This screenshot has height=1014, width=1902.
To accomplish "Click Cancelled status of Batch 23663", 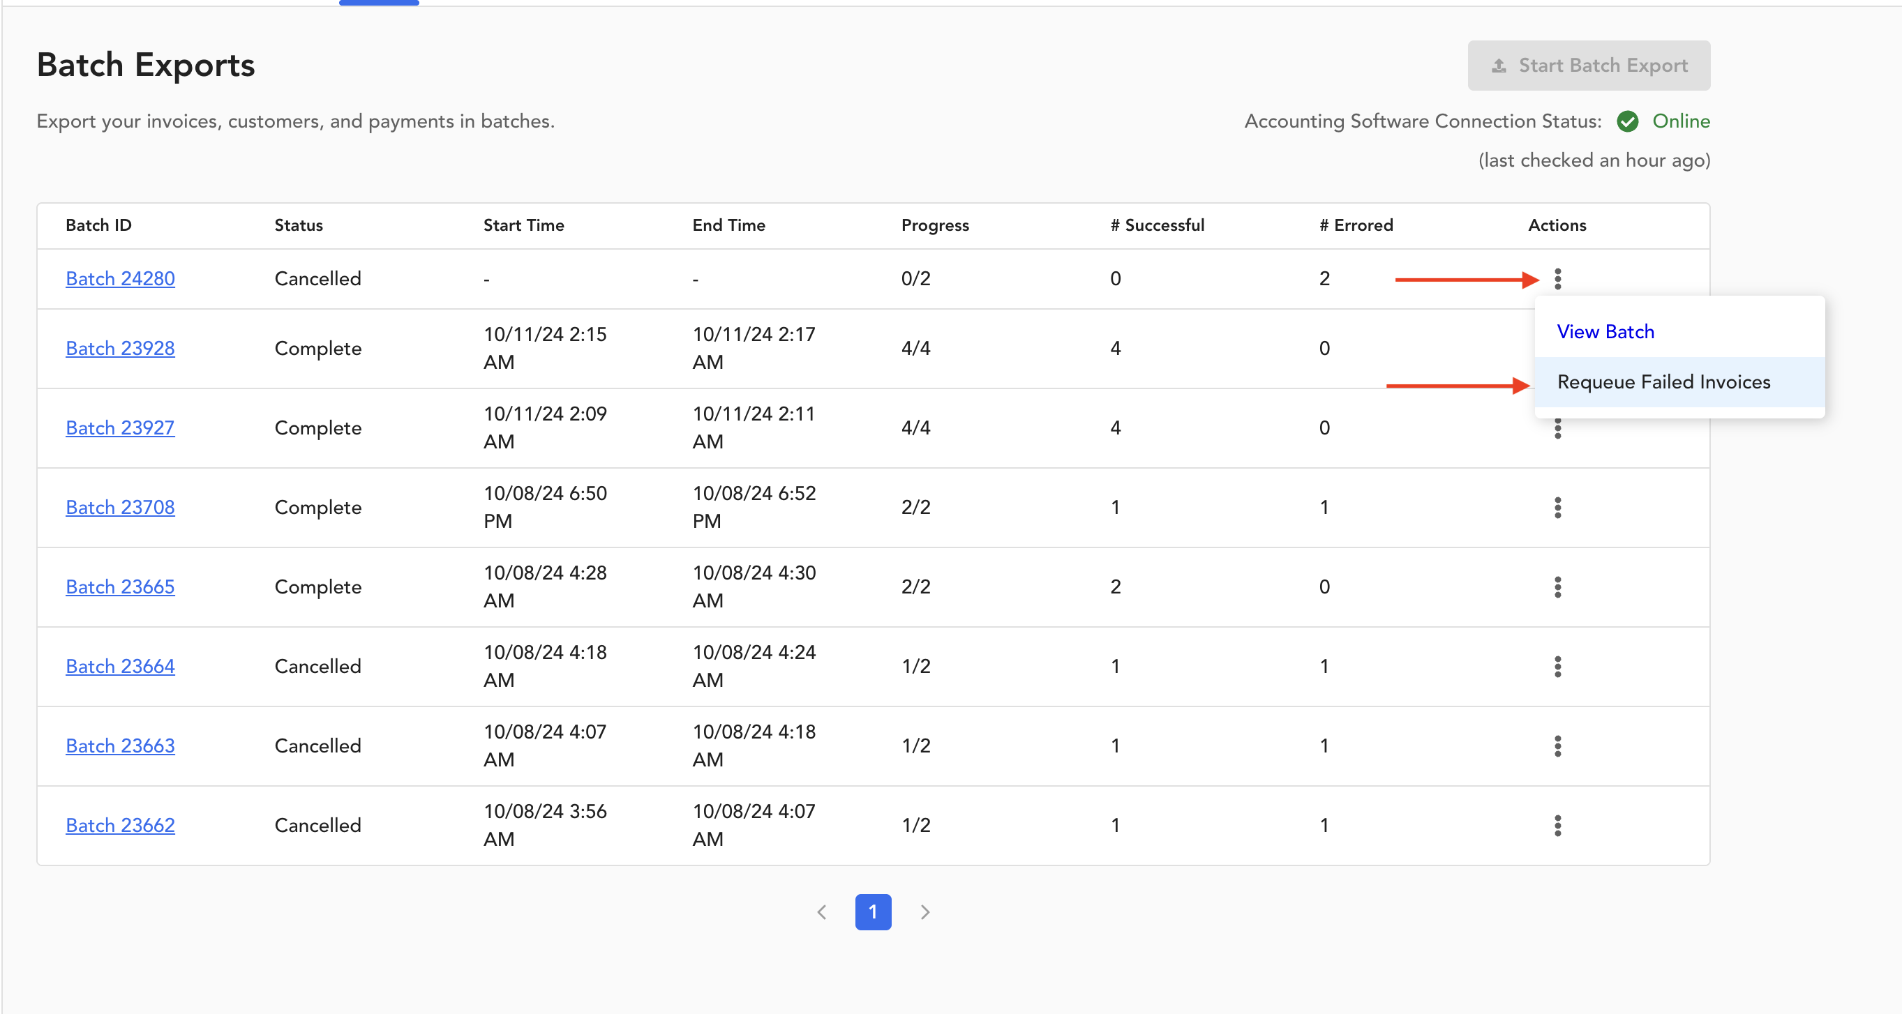I will 317,746.
